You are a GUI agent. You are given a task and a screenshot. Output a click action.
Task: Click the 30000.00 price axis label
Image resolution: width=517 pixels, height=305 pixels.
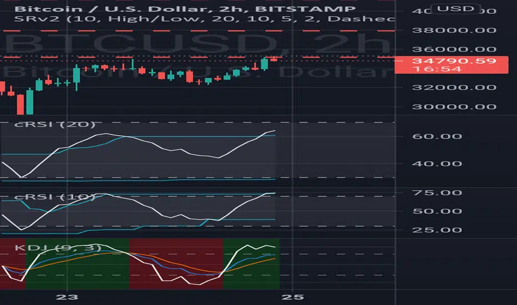(454, 107)
